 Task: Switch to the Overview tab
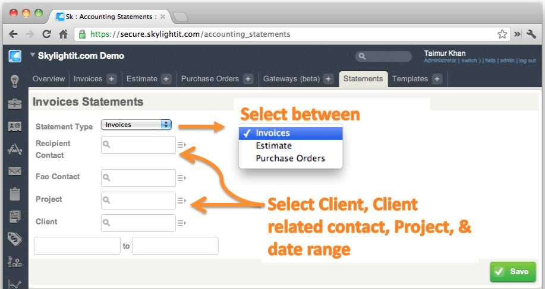click(49, 78)
